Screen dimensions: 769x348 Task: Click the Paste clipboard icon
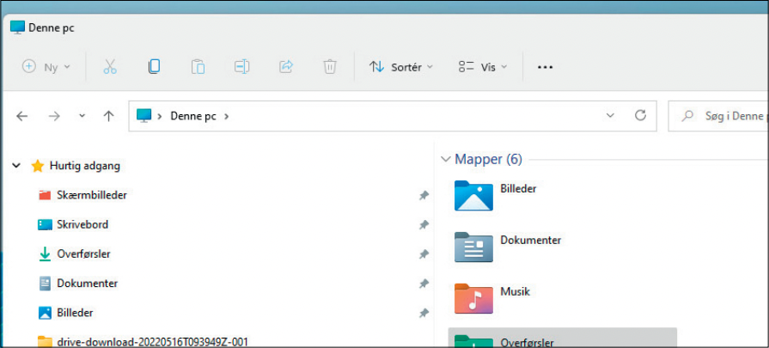coord(198,67)
